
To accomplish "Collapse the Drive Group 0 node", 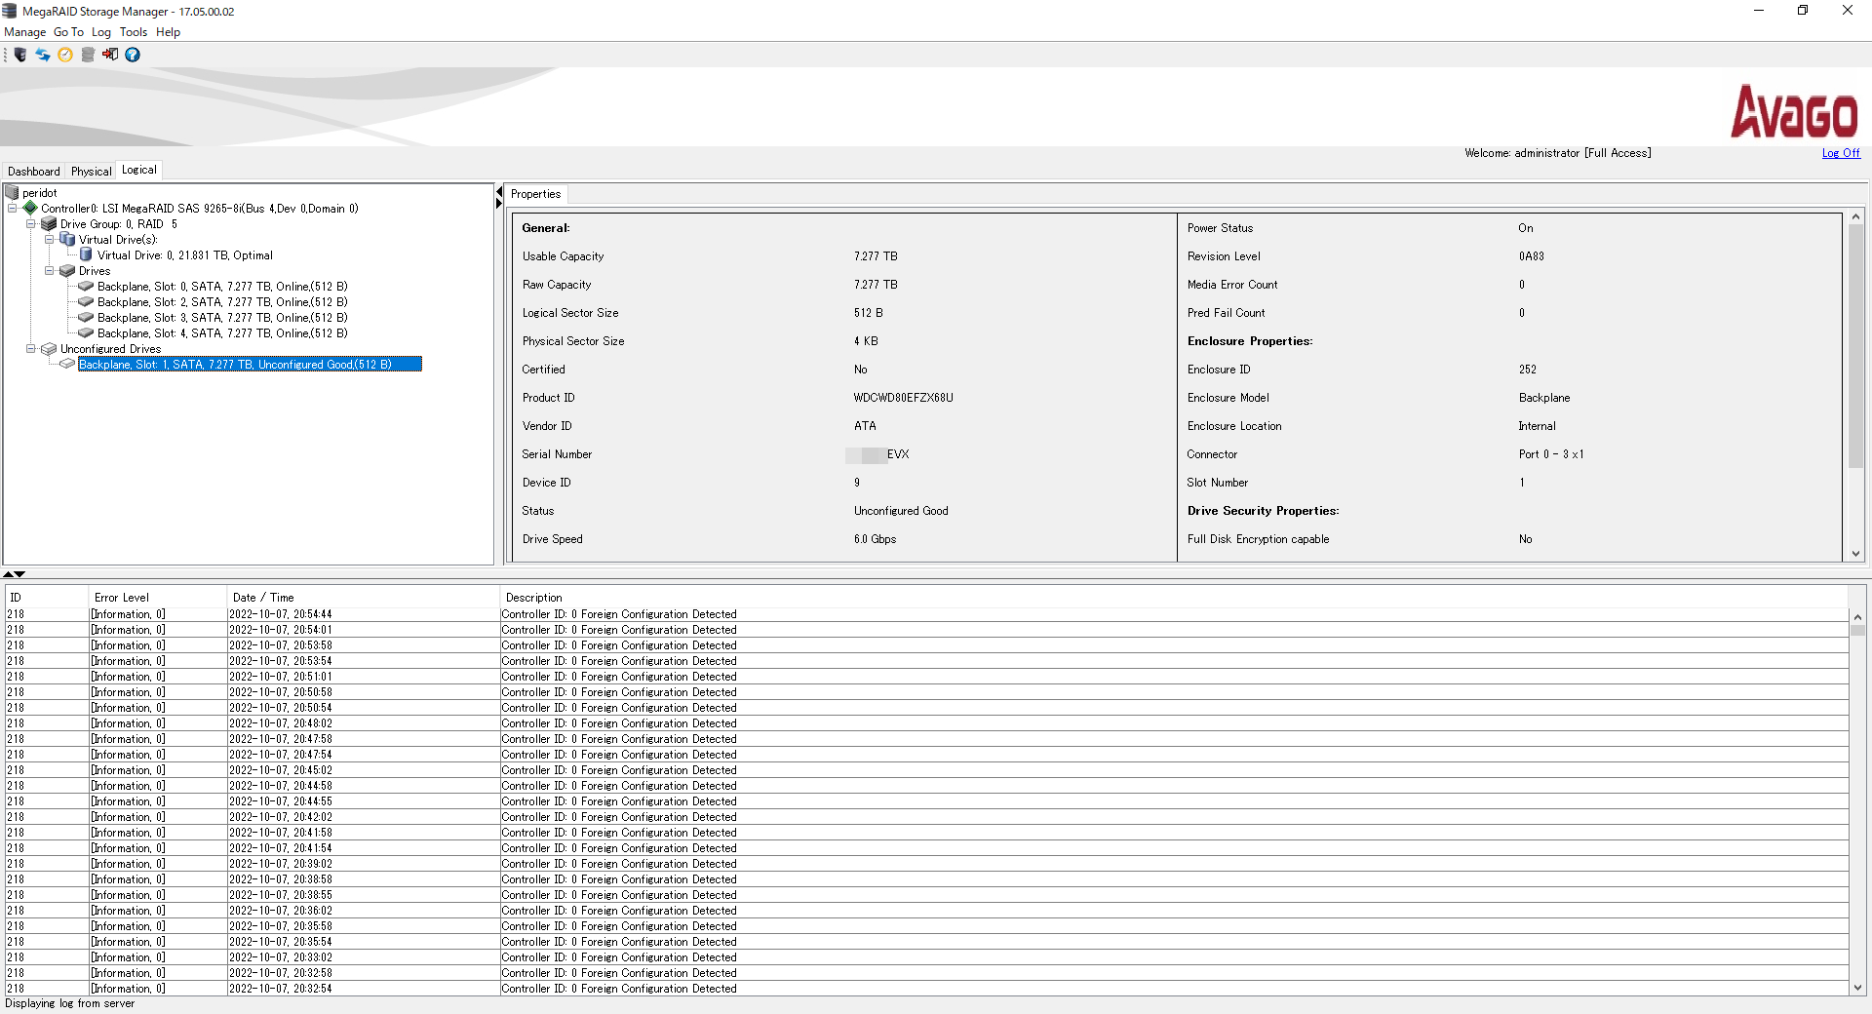I will [x=30, y=223].
